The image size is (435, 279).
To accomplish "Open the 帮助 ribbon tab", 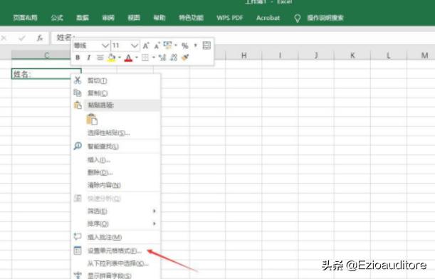I will click(x=159, y=18).
